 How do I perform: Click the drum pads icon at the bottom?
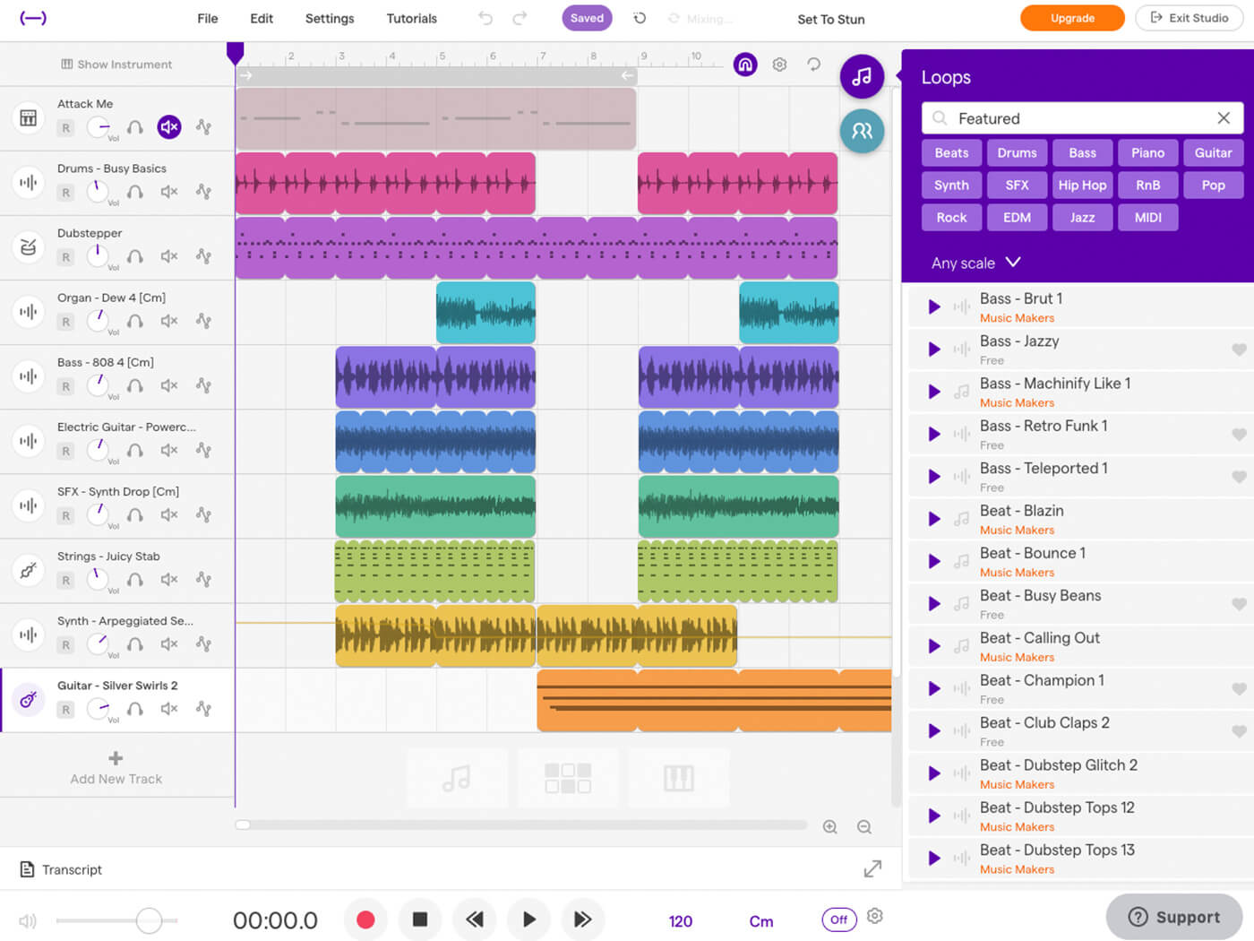[568, 778]
